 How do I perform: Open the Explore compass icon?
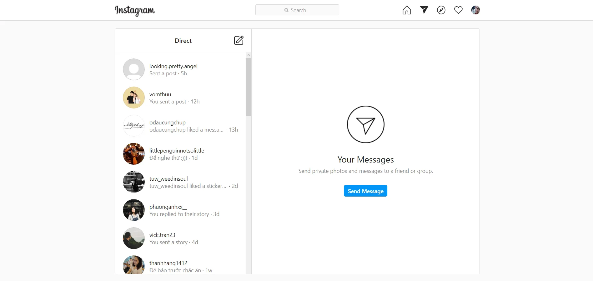point(441,10)
